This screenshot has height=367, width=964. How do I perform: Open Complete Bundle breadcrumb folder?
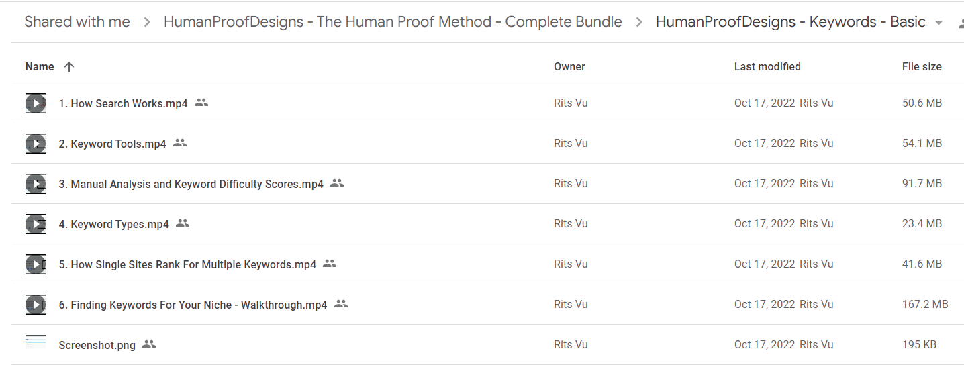(x=393, y=22)
